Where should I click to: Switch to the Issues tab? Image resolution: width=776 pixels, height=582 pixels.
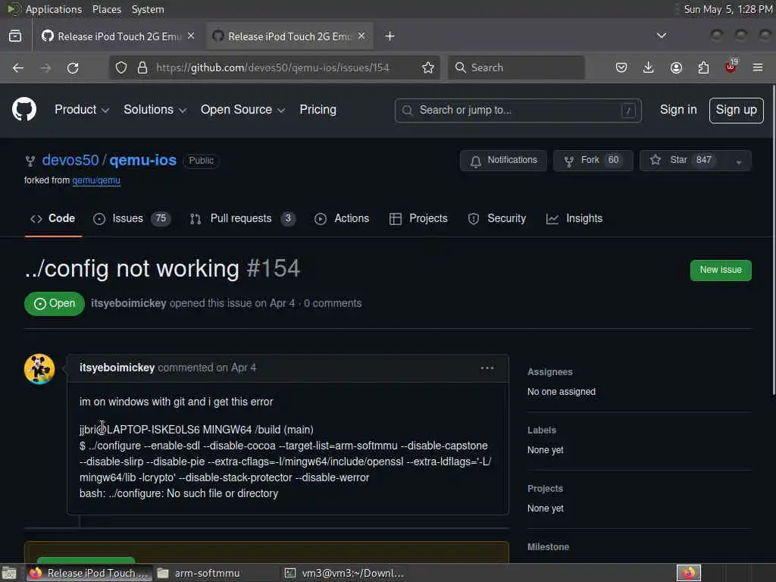132,219
